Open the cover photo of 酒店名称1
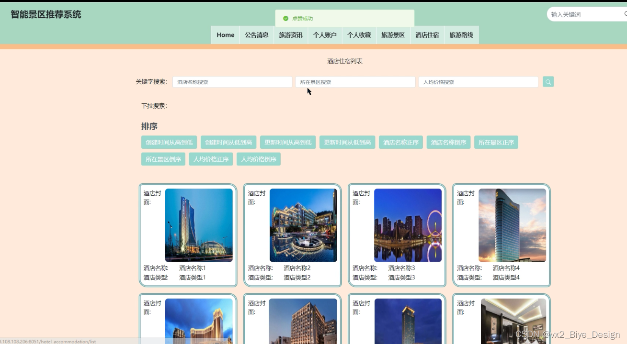627x344 pixels. (199, 225)
